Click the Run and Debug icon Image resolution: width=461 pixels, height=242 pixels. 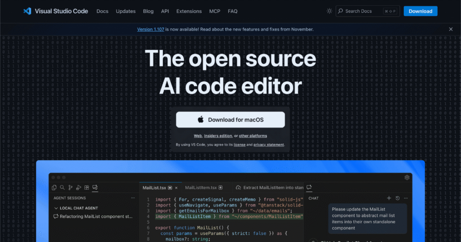click(x=78, y=188)
